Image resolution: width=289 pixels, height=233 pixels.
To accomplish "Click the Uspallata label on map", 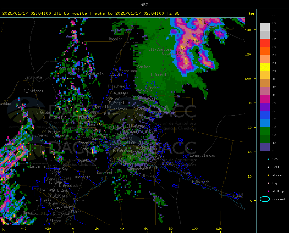I will [33, 77].
